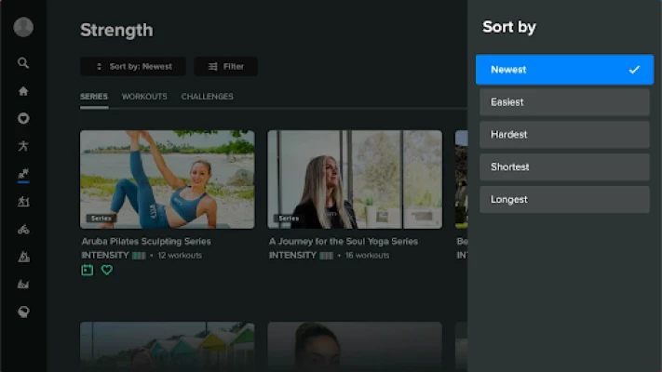Open favorites heart icon in sidebar
The height and width of the screenshot is (372, 662).
(23, 118)
